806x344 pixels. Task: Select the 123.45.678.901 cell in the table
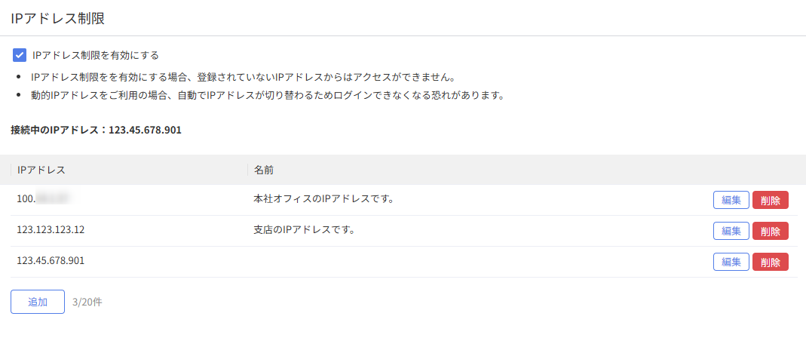point(51,261)
